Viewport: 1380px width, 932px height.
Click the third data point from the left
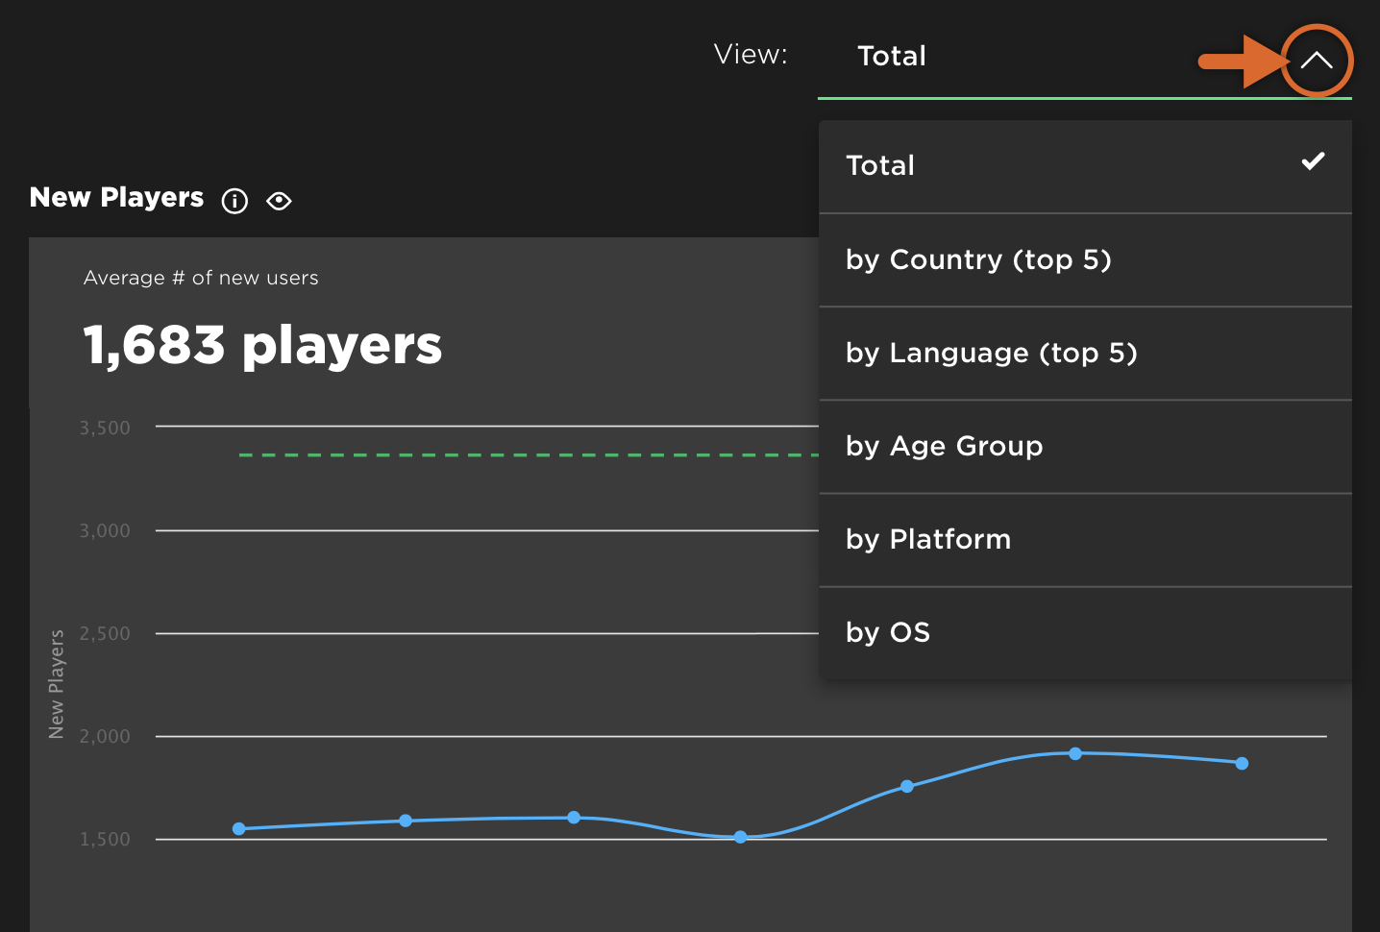(574, 818)
